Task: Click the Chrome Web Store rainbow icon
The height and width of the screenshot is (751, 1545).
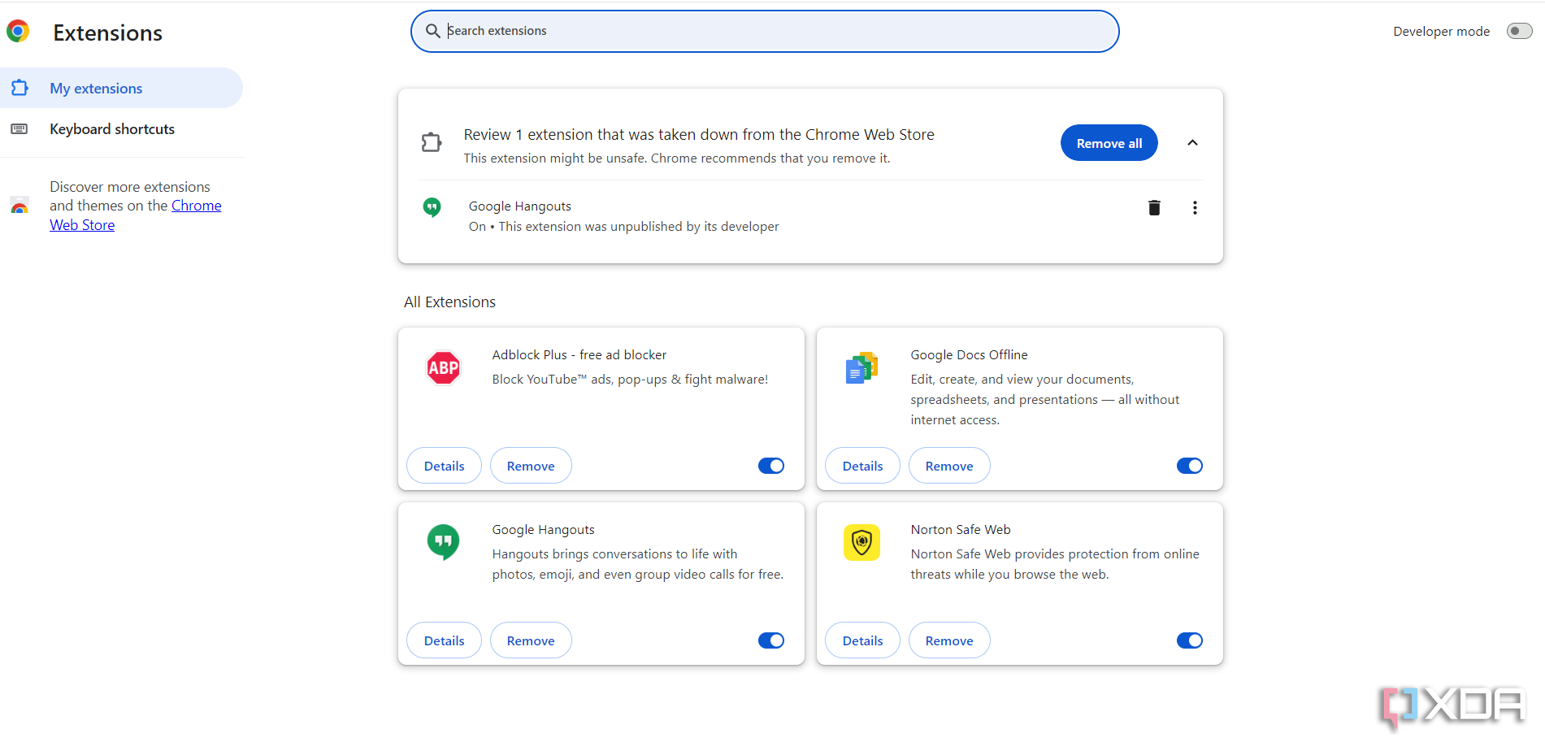Action: [20, 206]
